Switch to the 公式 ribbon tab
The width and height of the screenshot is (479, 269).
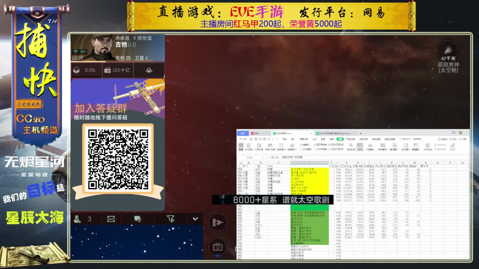pyautogui.click(x=314, y=139)
